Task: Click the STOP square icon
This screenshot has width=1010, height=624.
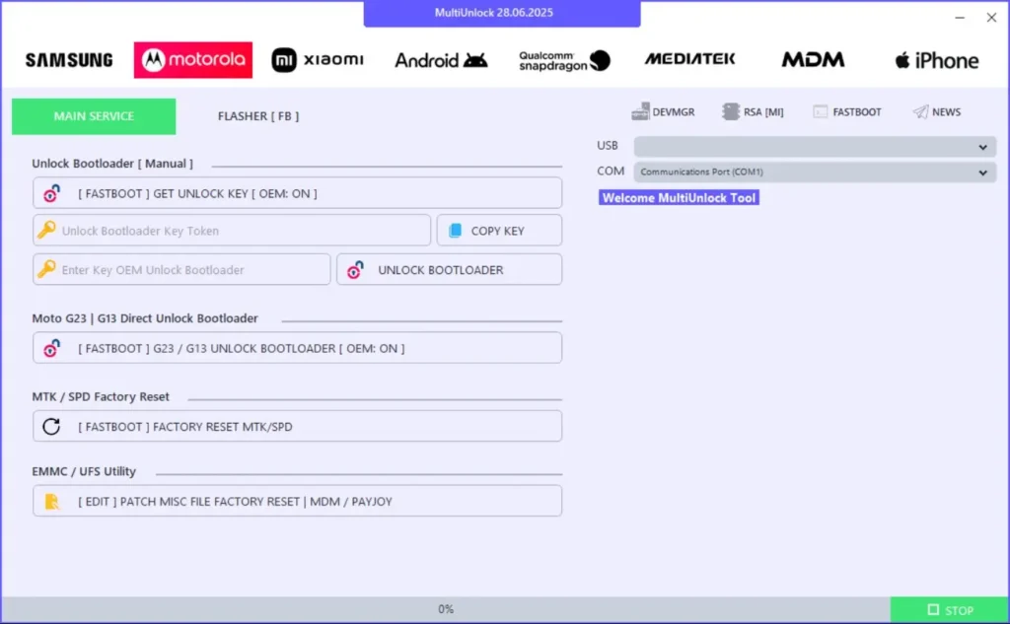Action: pos(933,609)
